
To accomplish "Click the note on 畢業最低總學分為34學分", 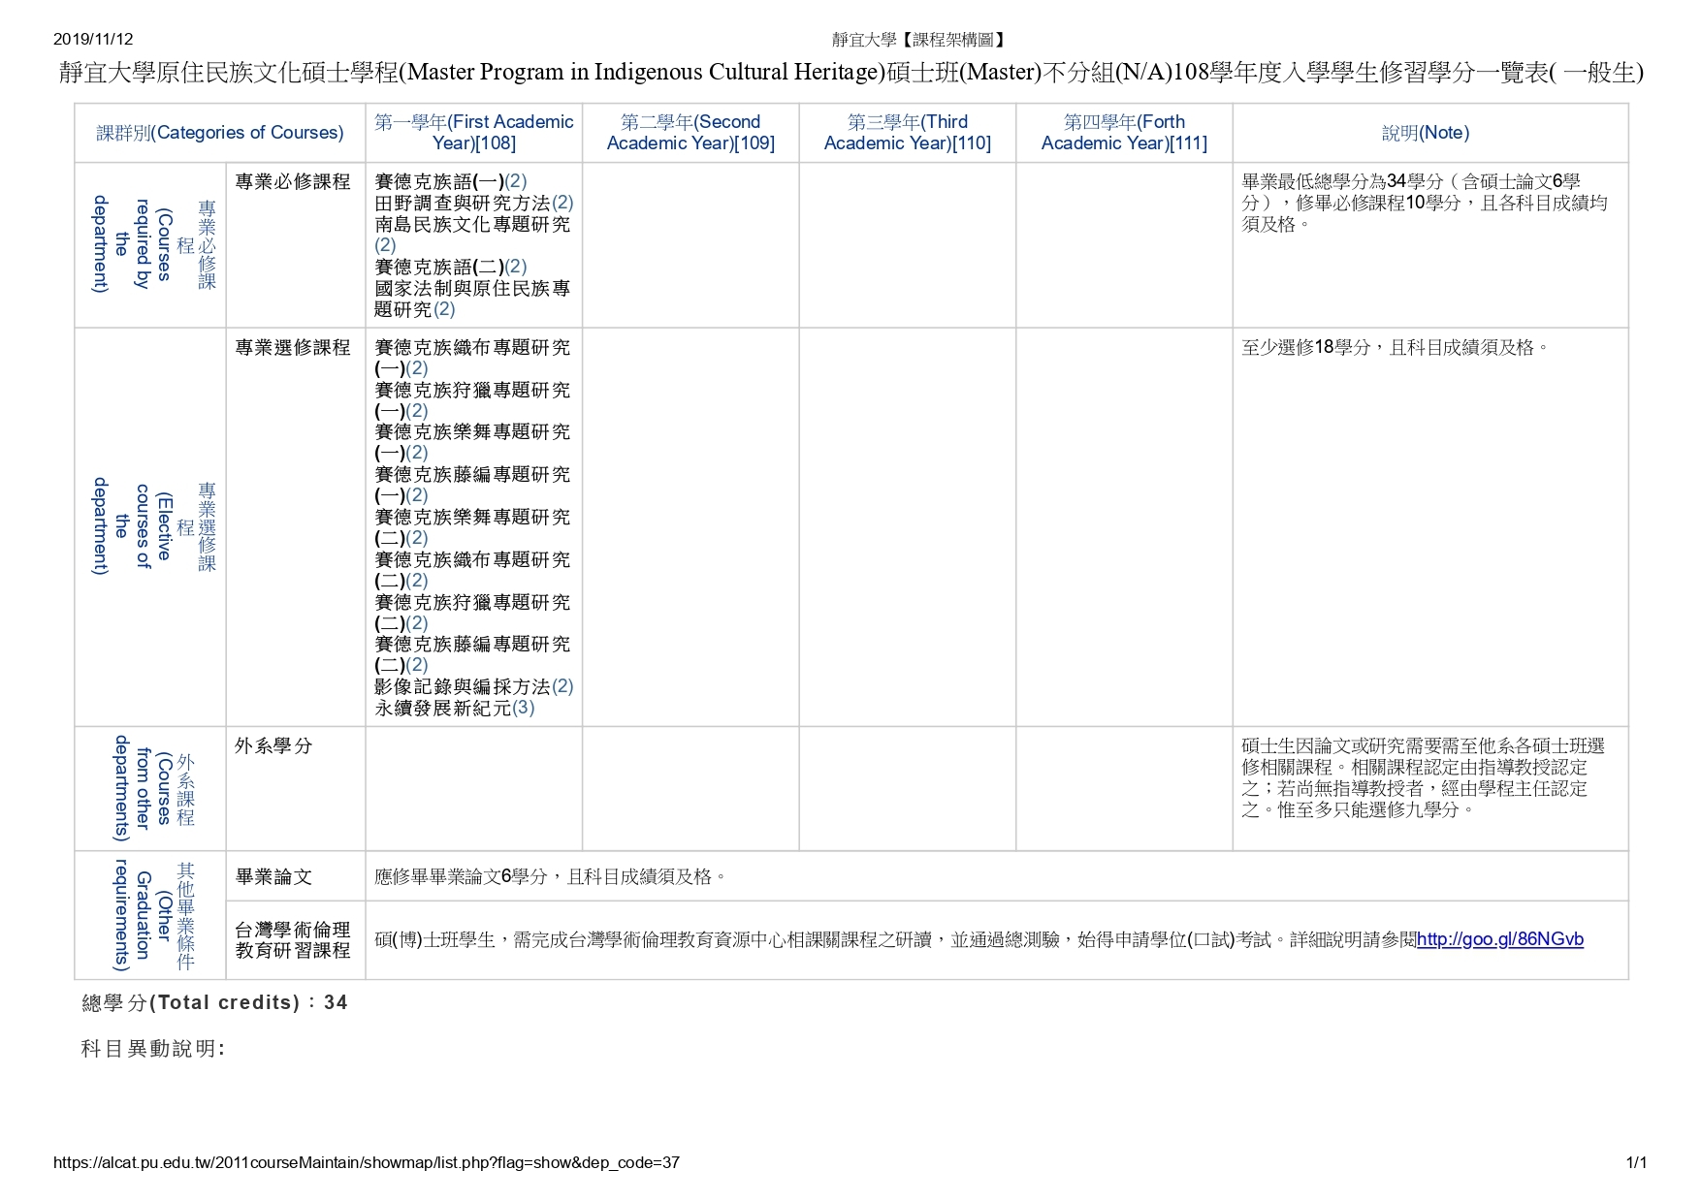I will pos(1425,203).
